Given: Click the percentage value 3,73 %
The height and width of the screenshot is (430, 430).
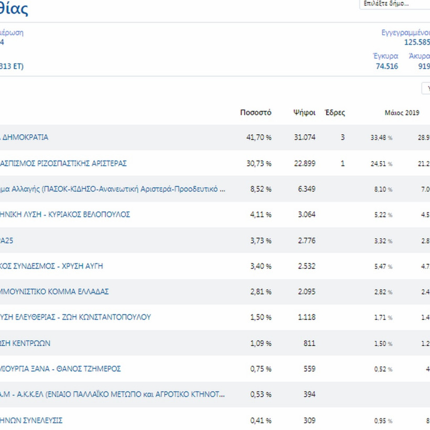Looking at the screenshot, I should coord(261,241).
